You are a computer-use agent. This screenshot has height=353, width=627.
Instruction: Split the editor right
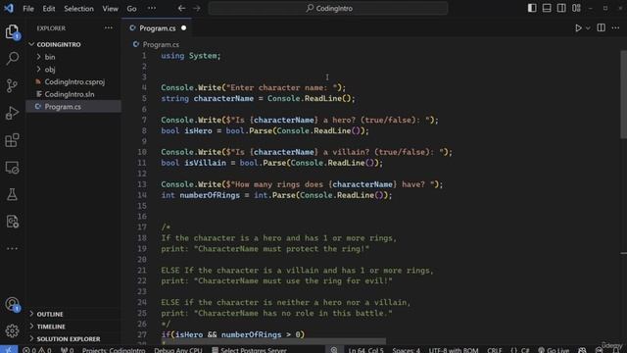click(601, 27)
